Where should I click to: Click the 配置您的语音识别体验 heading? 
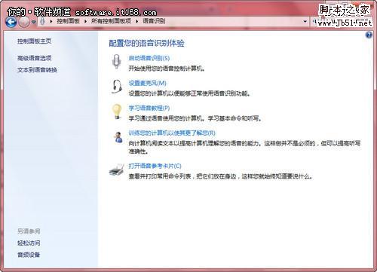pos(146,43)
